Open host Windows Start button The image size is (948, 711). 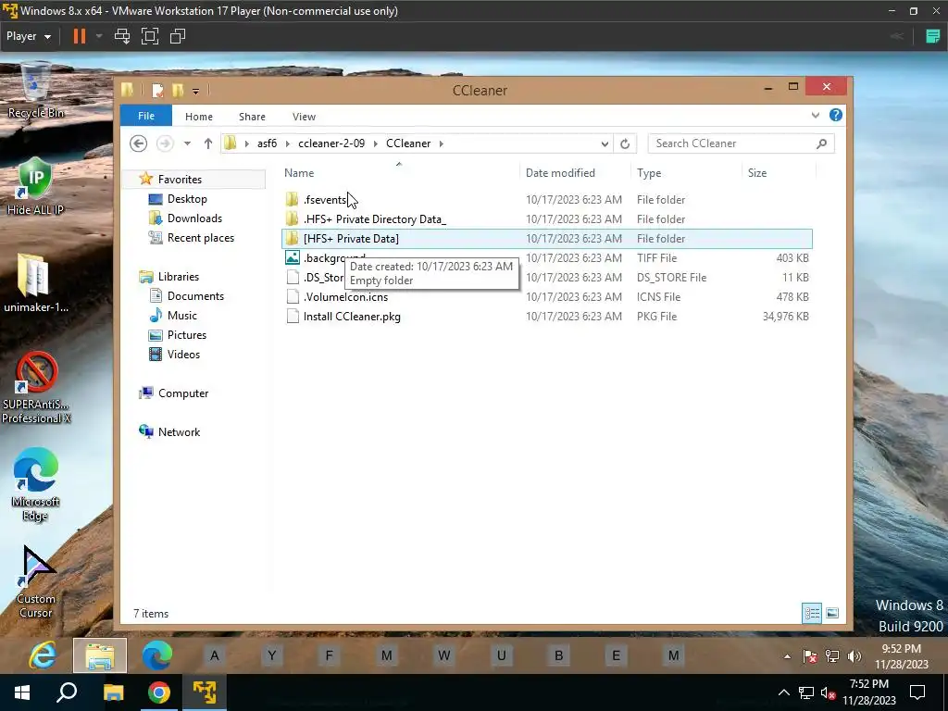22,692
